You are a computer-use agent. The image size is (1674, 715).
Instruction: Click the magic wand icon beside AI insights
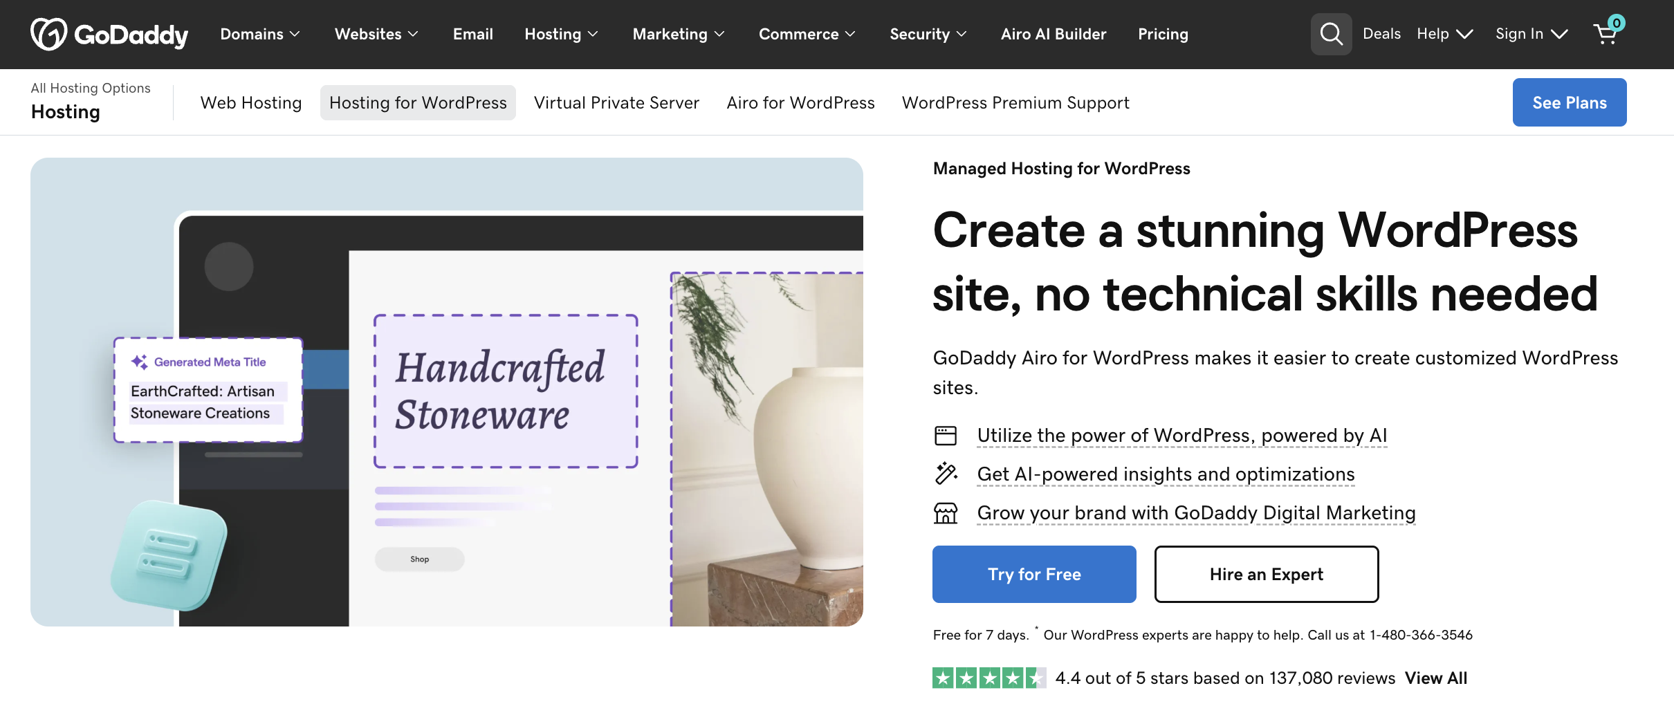pyautogui.click(x=946, y=474)
